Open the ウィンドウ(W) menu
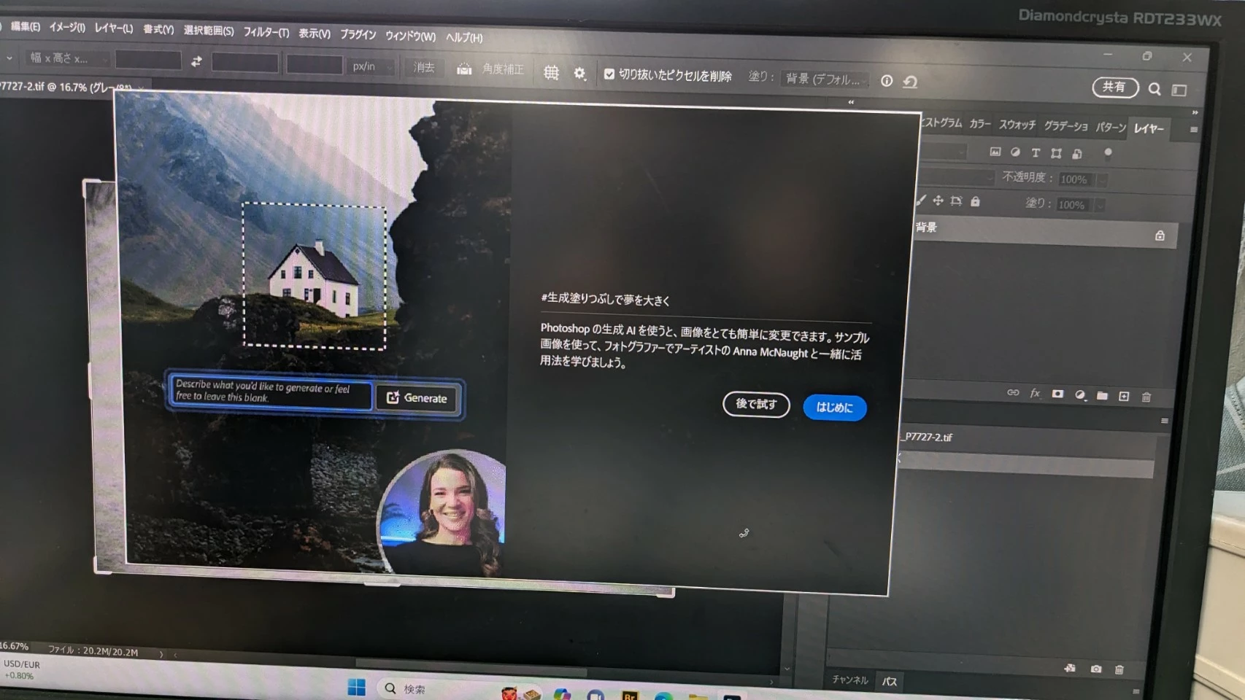The height and width of the screenshot is (700, 1245). (411, 36)
